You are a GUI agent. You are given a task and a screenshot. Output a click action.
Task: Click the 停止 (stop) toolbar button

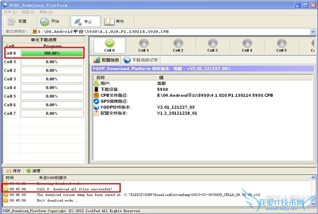(85, 21)
